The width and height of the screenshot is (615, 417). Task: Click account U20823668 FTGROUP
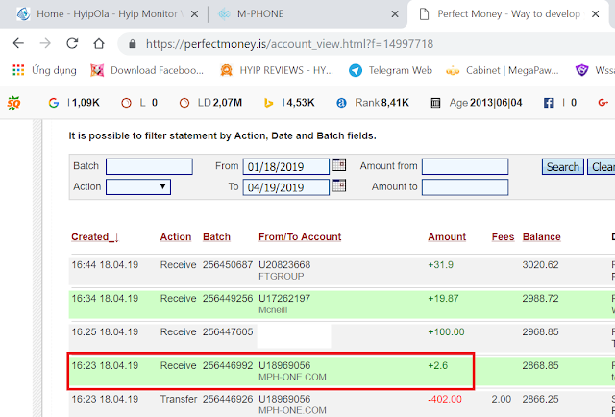284,270
